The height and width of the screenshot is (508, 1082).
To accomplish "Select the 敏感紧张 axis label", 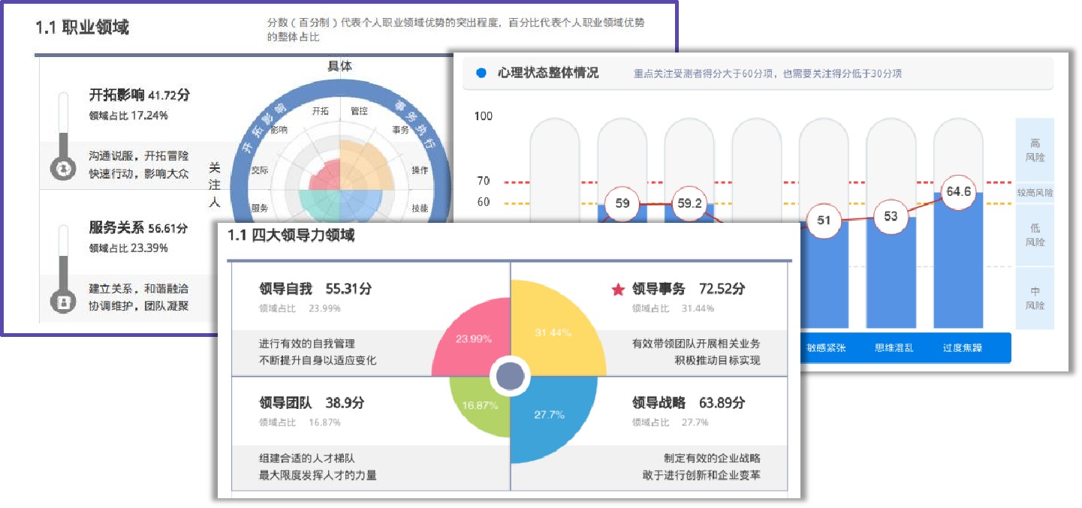I will (826, 349).
